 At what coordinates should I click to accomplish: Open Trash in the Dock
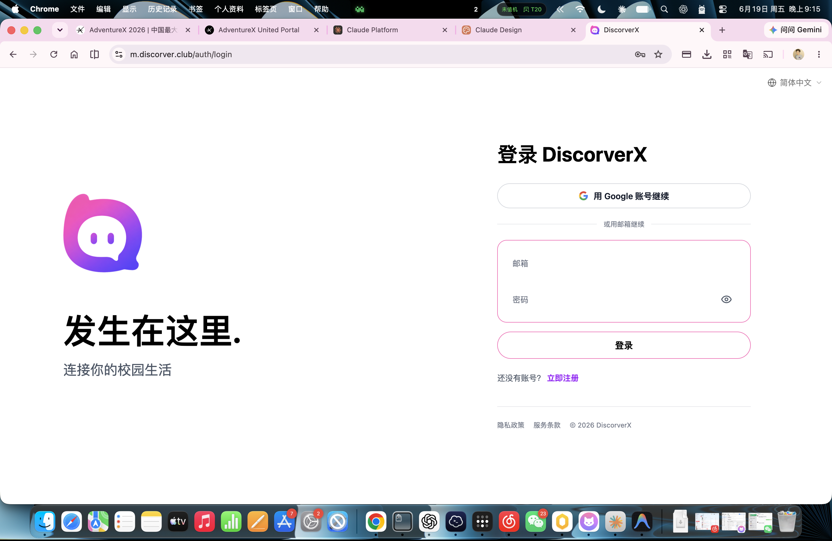pos(786,522)
